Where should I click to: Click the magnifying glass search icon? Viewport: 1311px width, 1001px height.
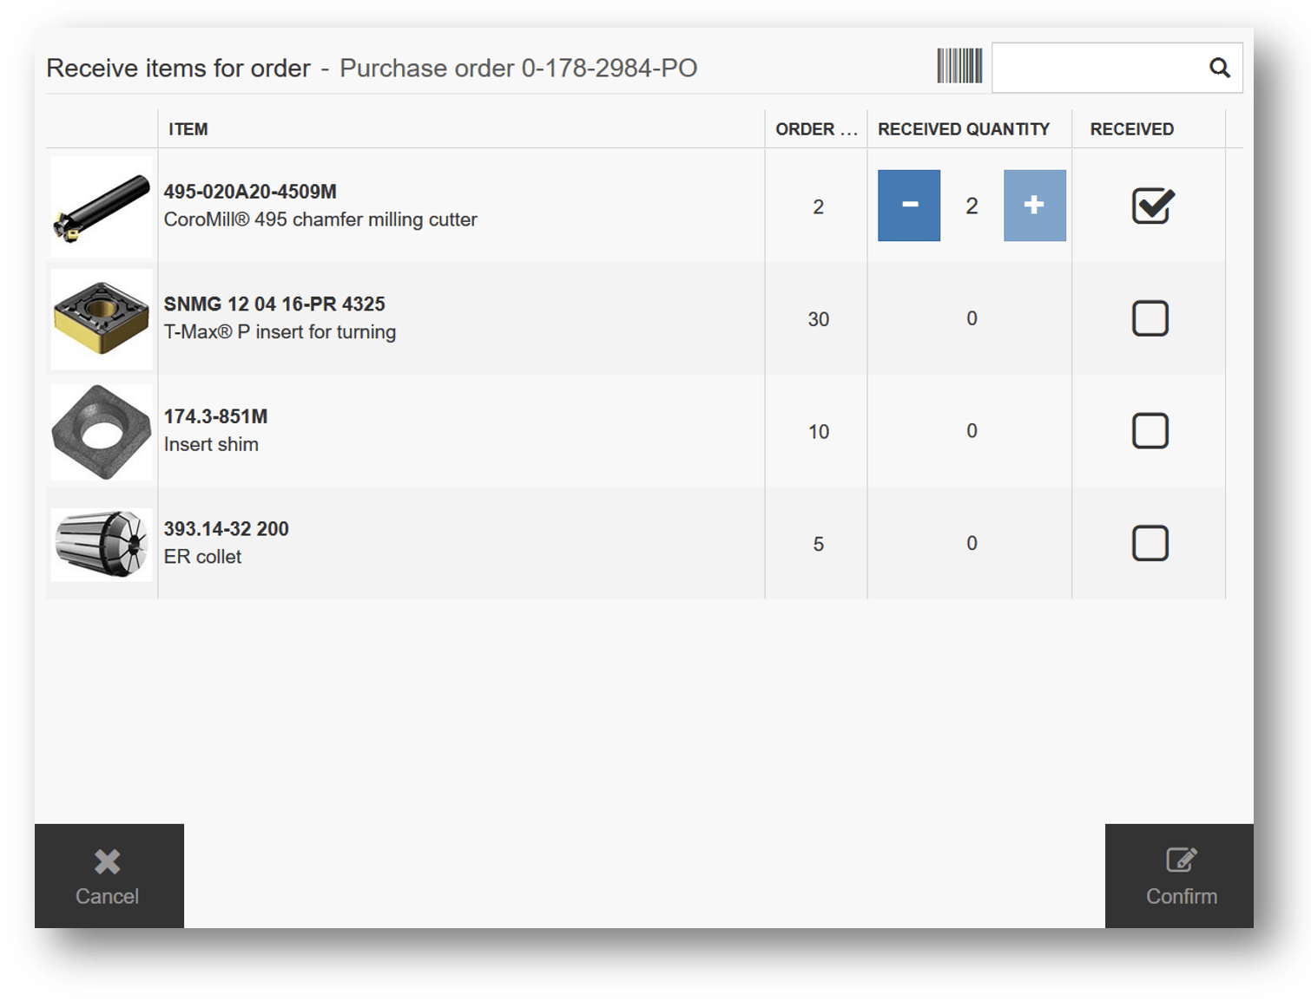[x=1219, y=68]
